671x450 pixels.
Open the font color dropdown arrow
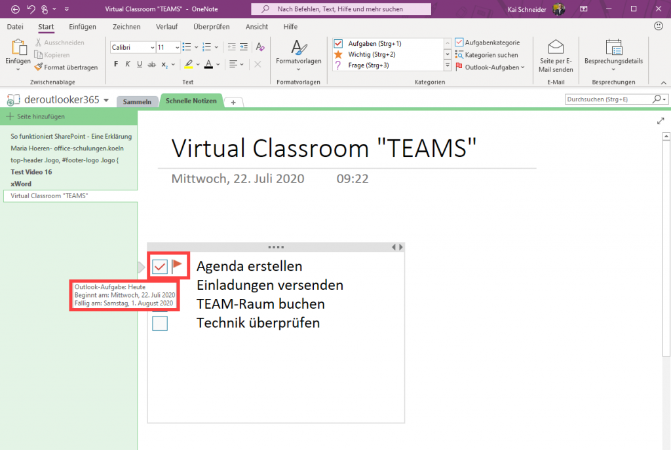click(x=218, y=65)
